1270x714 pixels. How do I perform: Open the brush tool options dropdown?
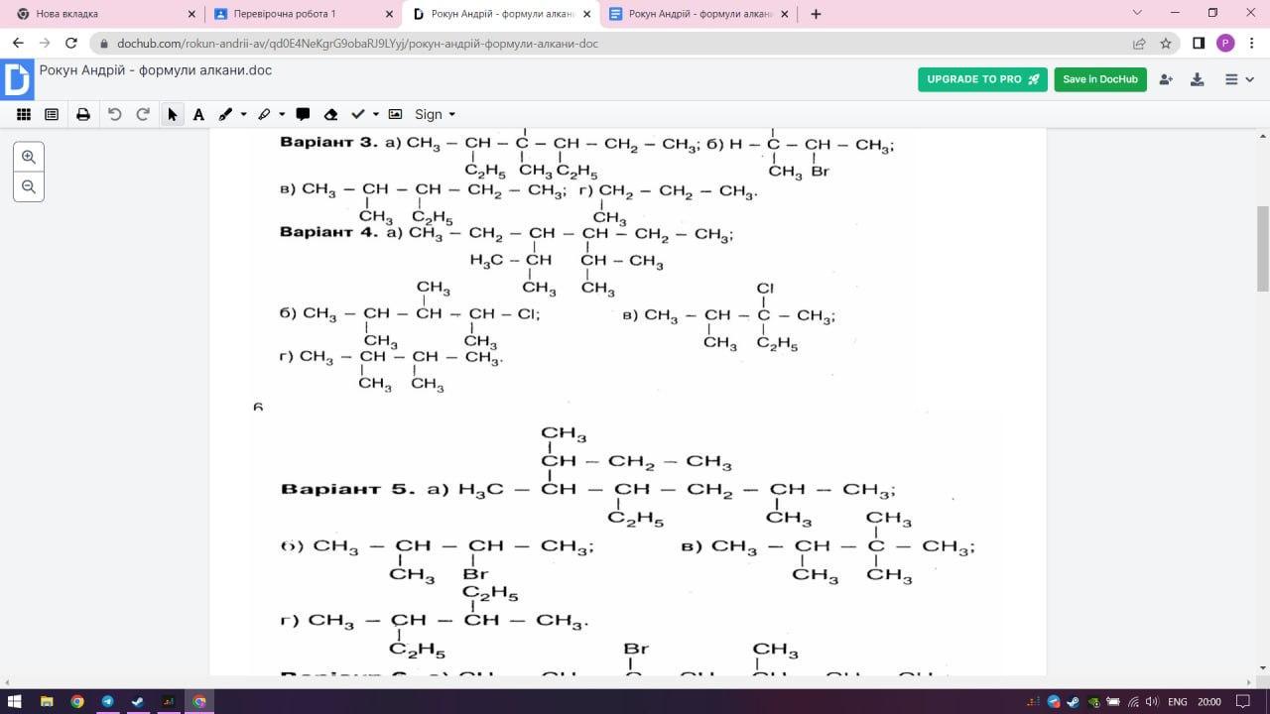(x=243, y=114)
